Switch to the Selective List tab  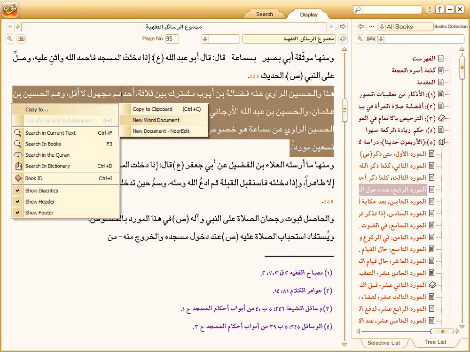tap(384, 343)
